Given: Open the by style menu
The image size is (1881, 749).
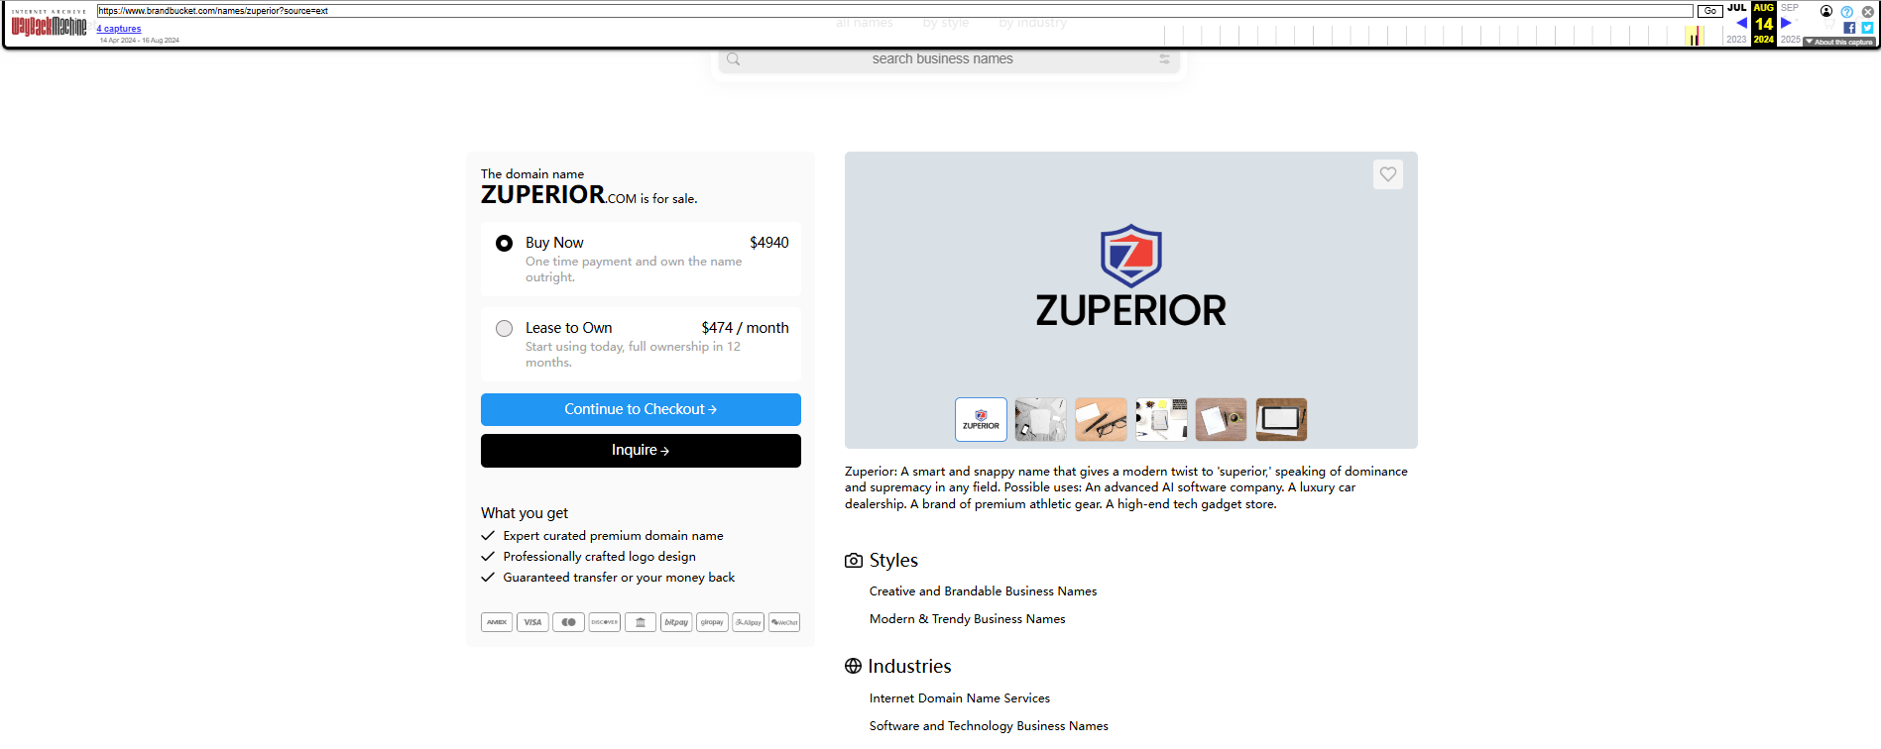Looking at the screenshot, I should pos(946,23).
